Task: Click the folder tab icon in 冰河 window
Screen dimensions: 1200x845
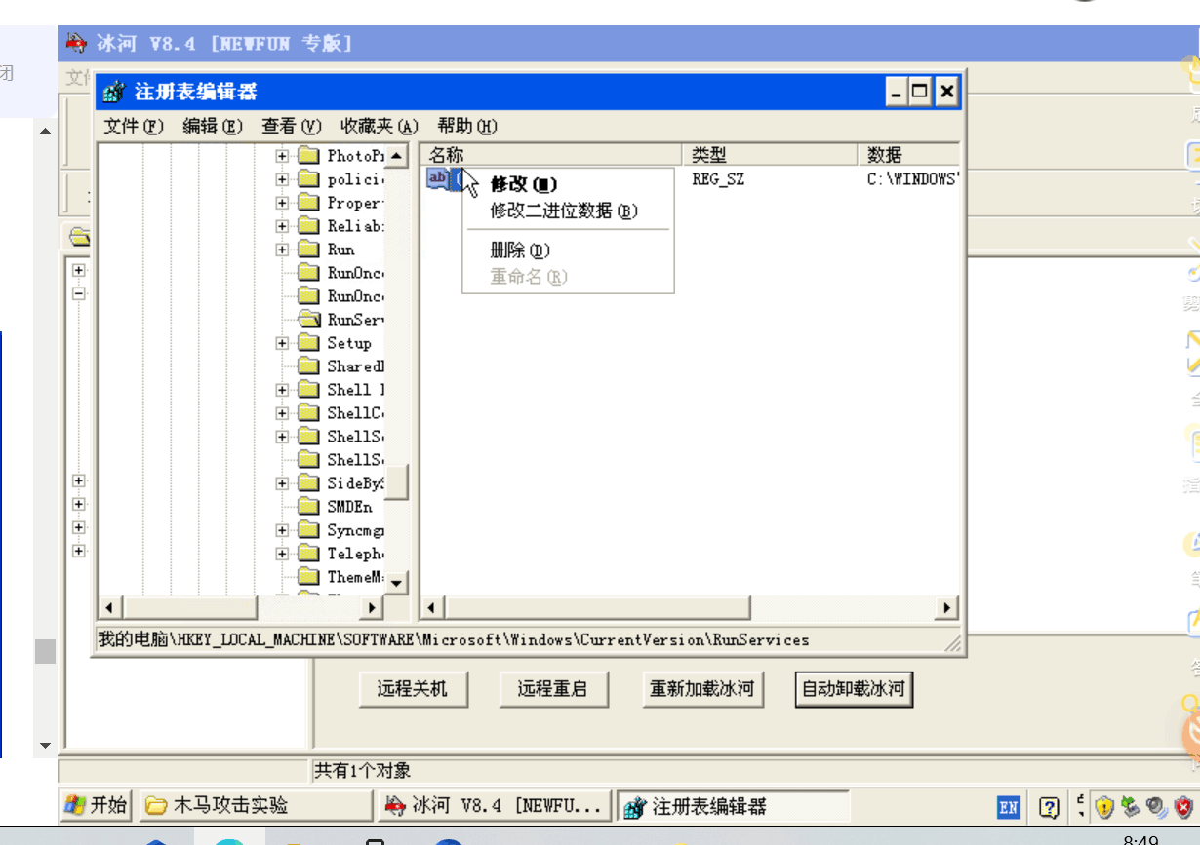Action: point(79,237)
